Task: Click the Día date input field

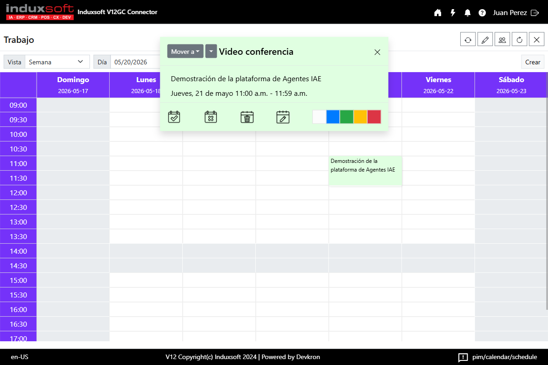Action: coord(135,62)
